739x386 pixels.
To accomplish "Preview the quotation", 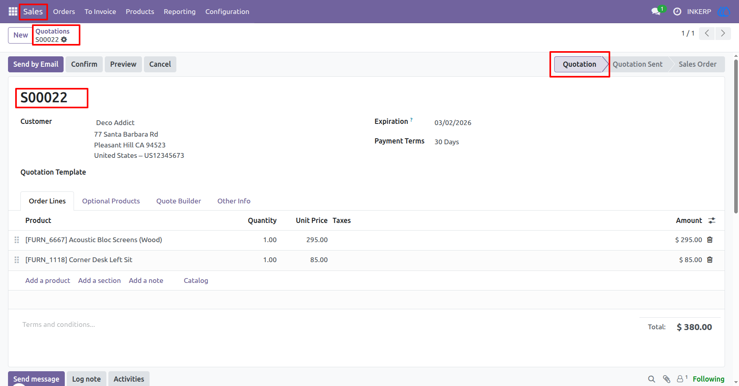I will (123, 64).
